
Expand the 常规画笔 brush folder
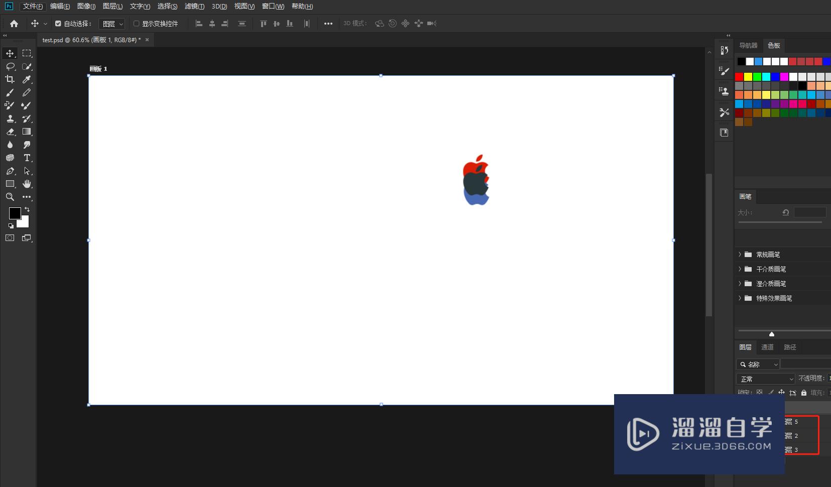coord(740,255)
